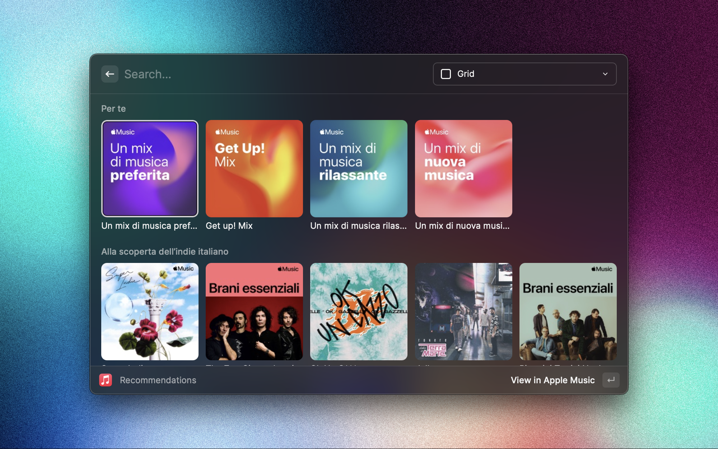Viewport: 718px width, 449px height.
Task: Open the OK Un Cazzo album cover
Action: (x=359, y=311)
